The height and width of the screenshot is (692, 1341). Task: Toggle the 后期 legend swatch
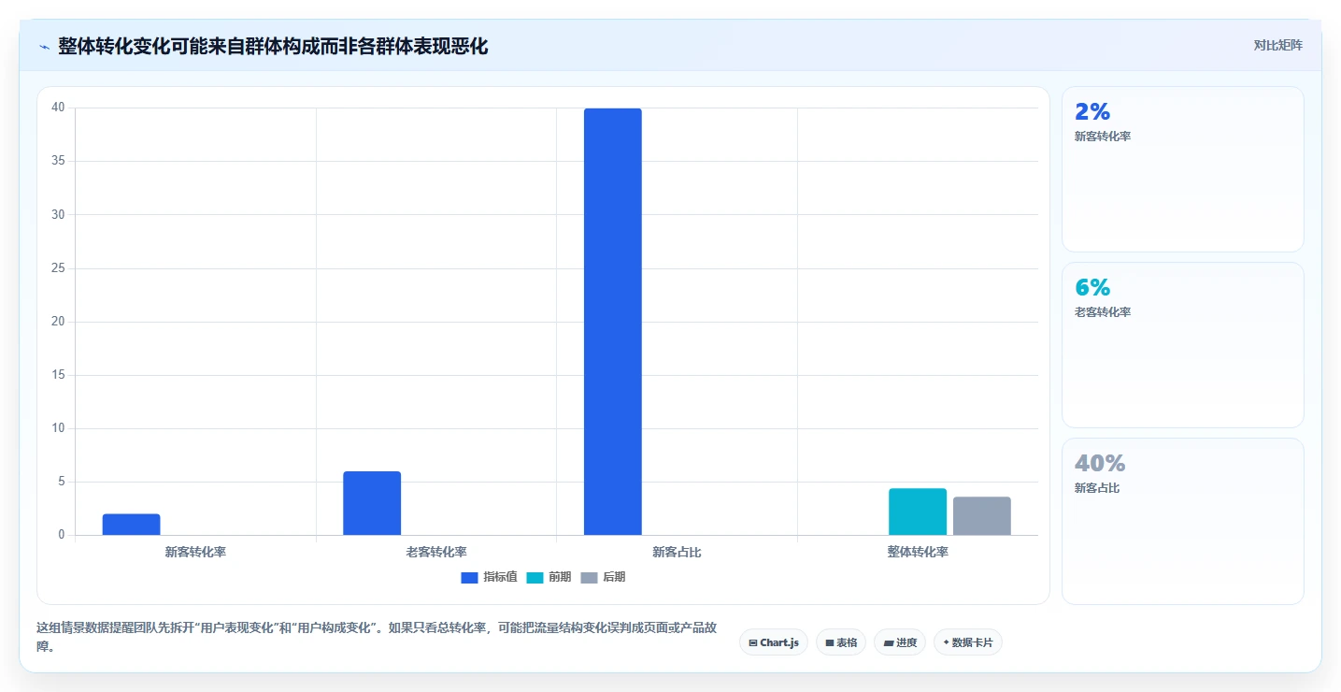589,577
